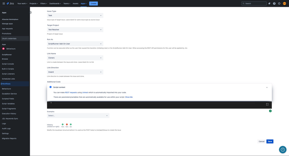Open ScriptRunner Browse page
Screen dimensions: 289x156
[5, 59]
